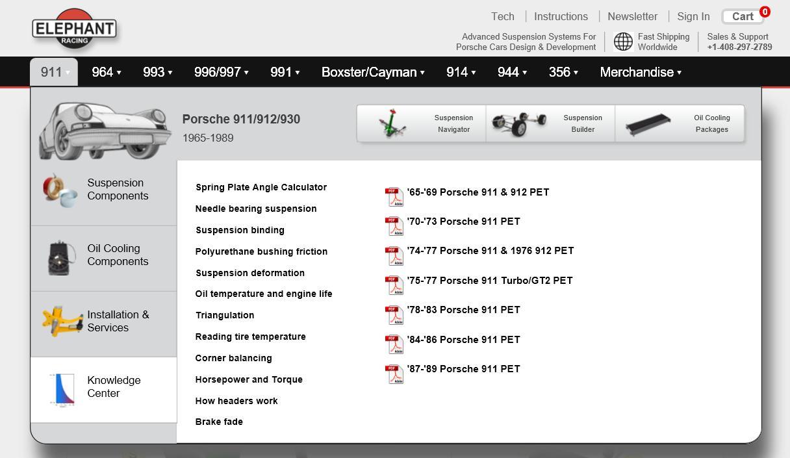Image resolution: width=790 pixels, height=458 pixels.
Task: Click the Knowledge Center graph icon
Action: click(x=63, y=390)
